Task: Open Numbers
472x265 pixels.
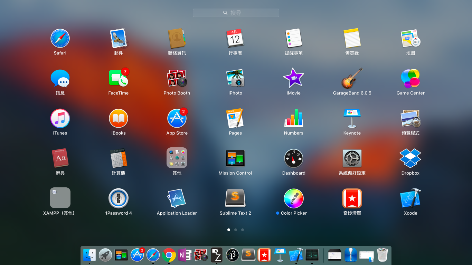Action: (294, 118)
